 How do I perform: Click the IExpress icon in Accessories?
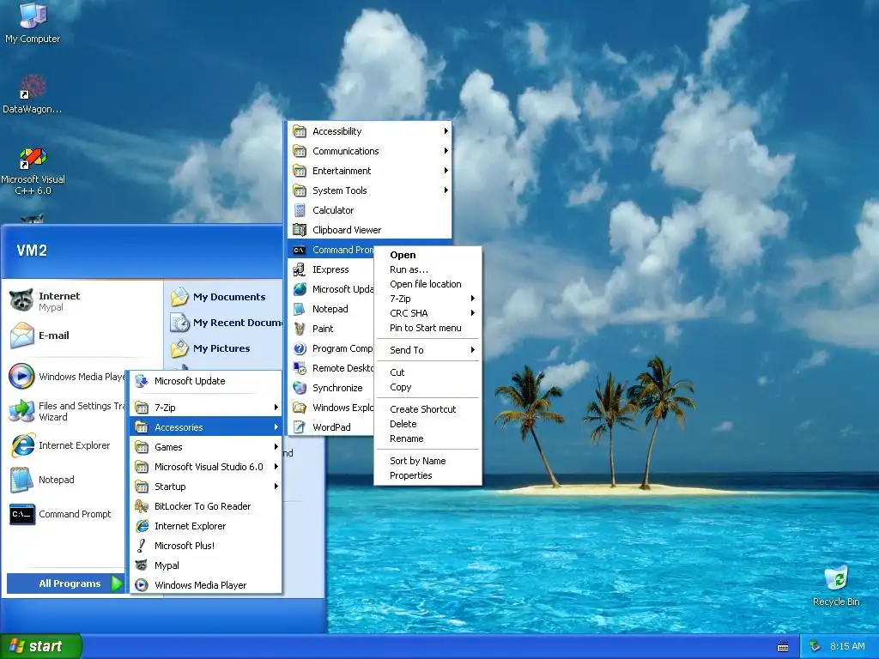pos(300,269)
